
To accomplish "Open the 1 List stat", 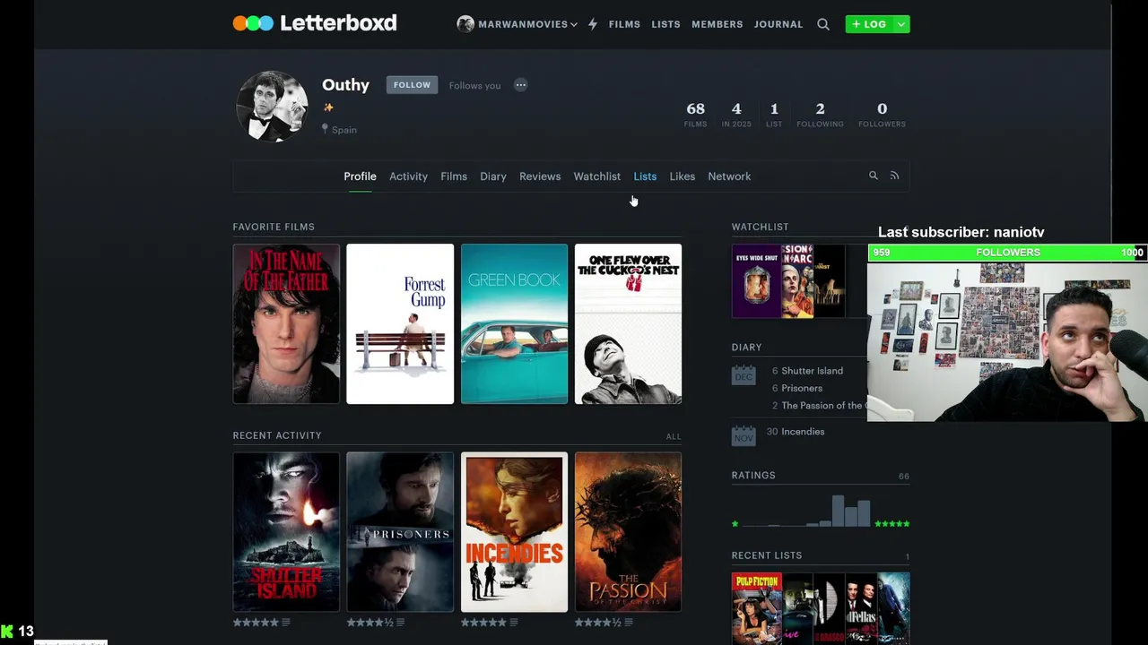I will (774, 114).
